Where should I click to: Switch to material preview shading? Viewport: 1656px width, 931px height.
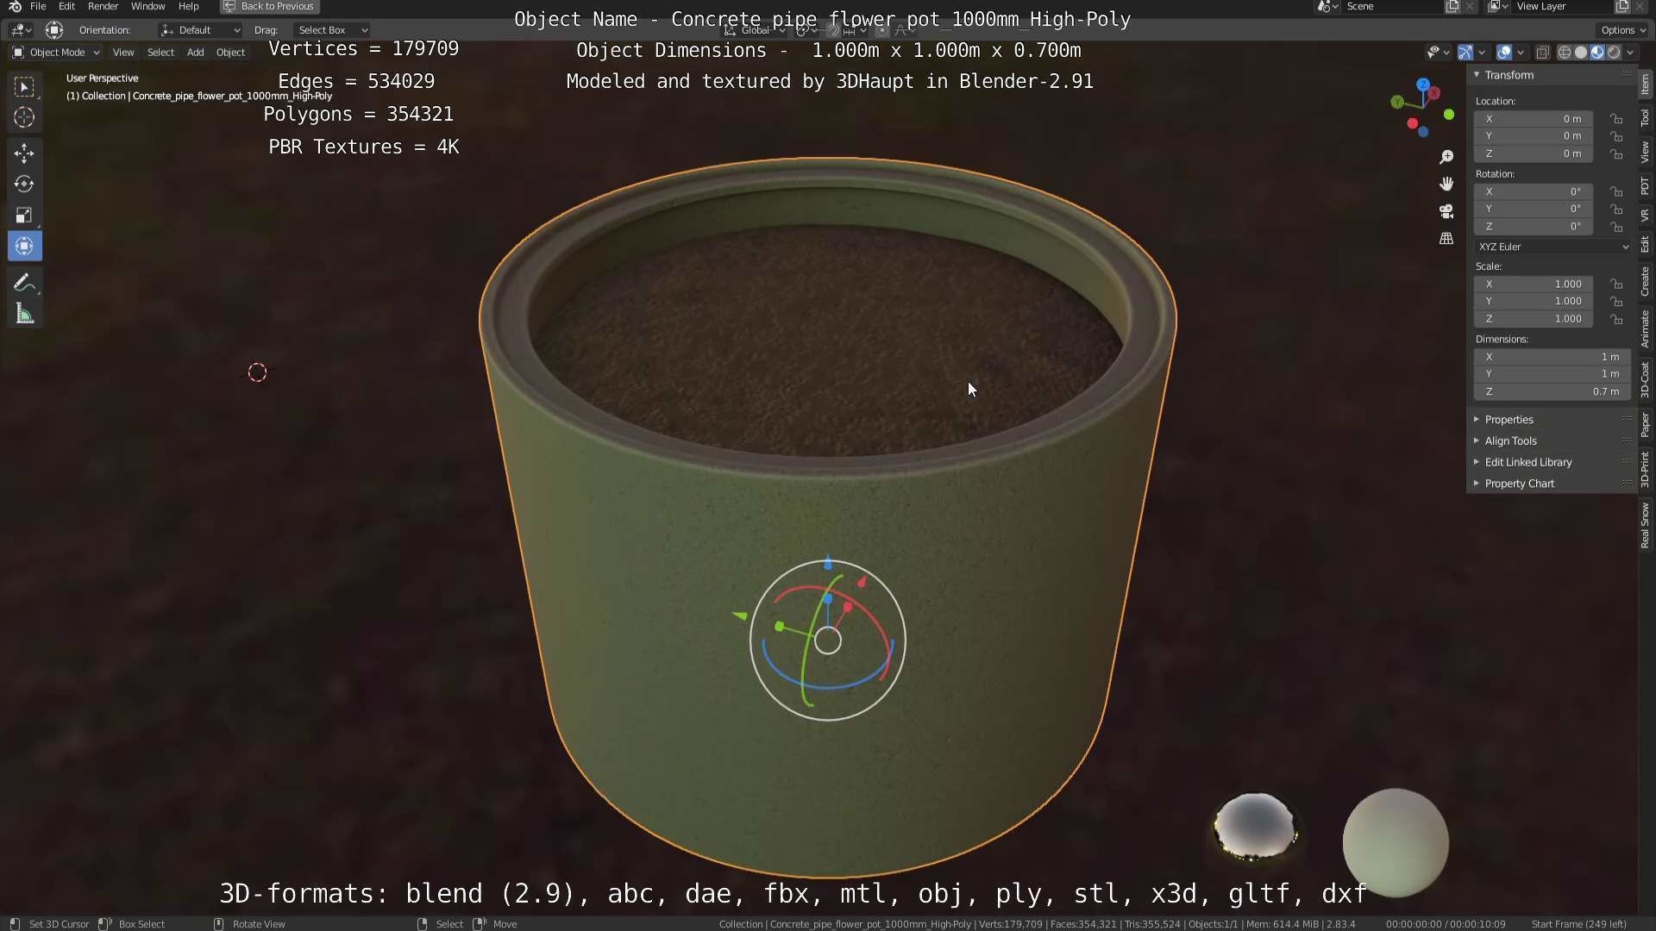(x=1597, y=53)
